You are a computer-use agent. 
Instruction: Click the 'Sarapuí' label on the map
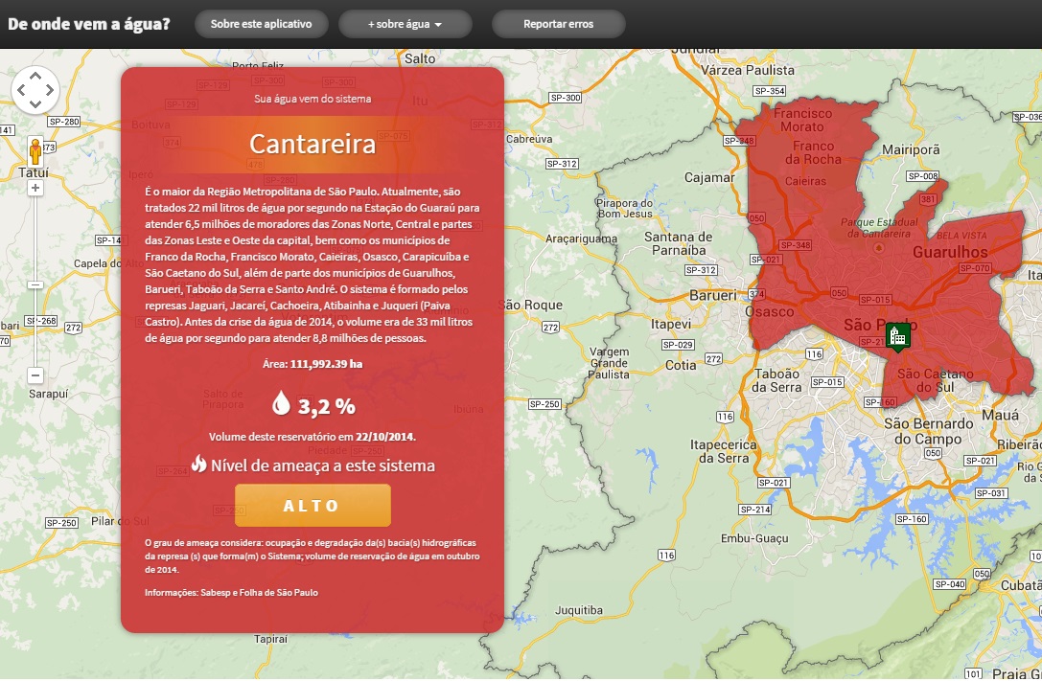49,394
